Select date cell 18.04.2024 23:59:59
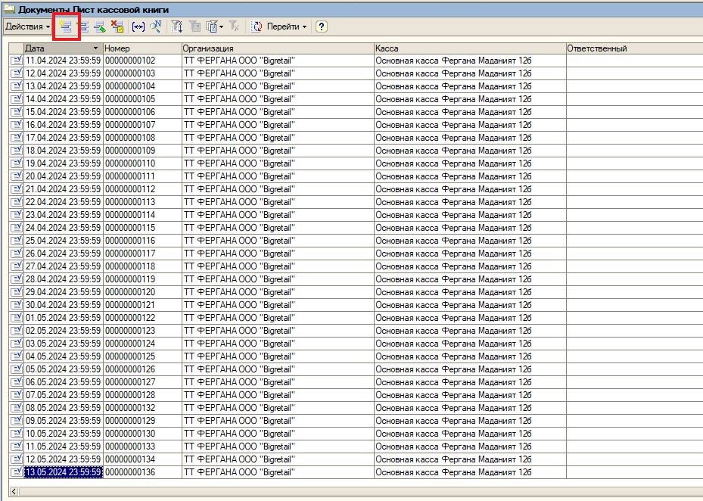Screen dimensions: 703x501 tap(64, 151)
